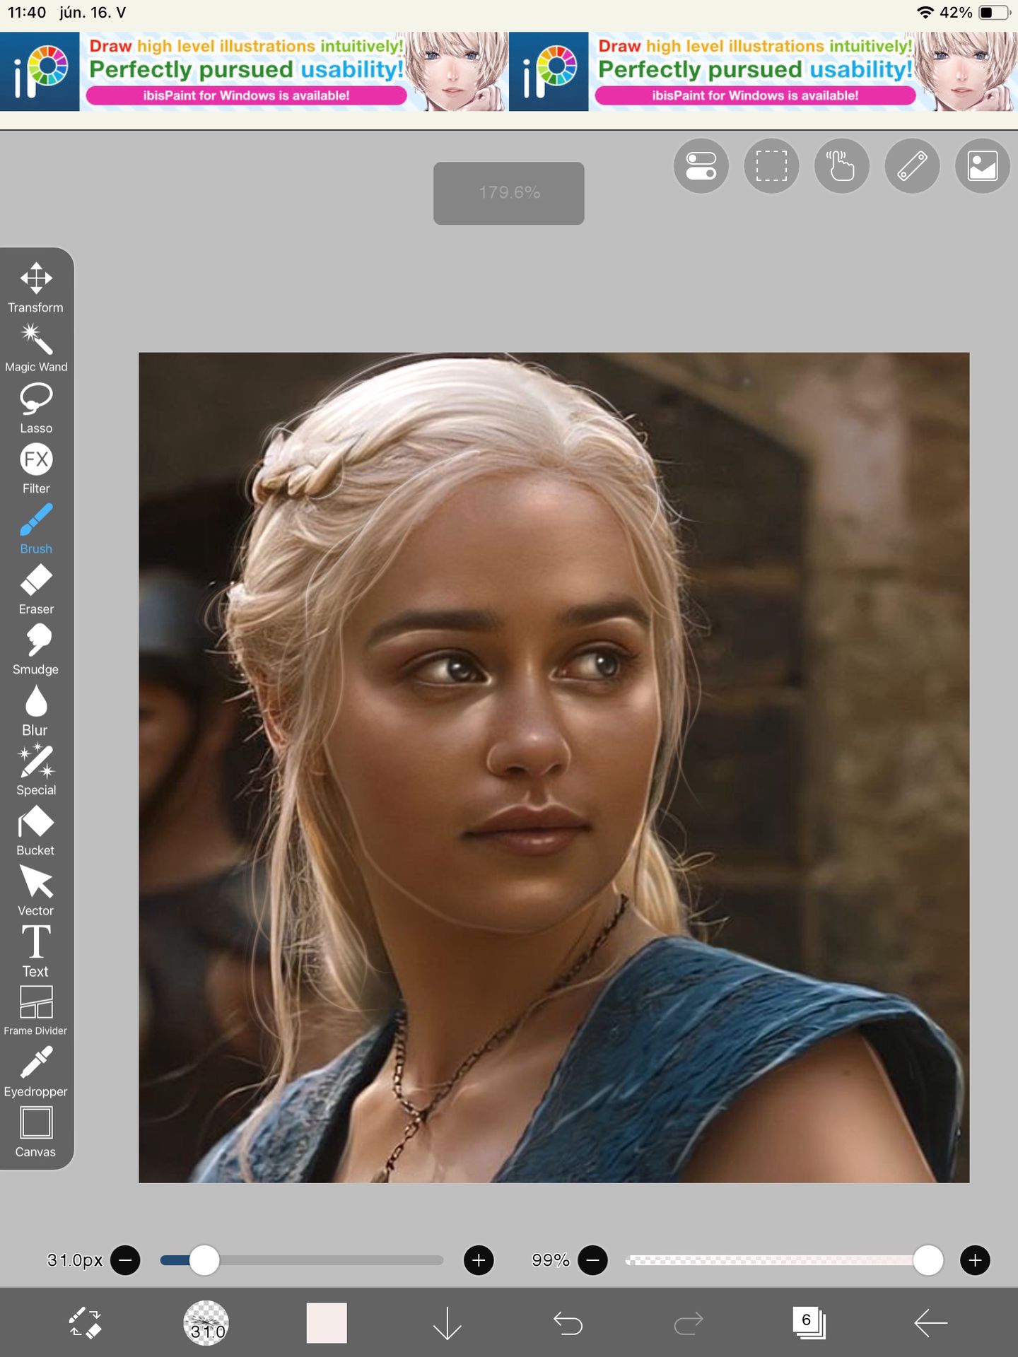Select the Blur tool
The image size is (1018, 1357).
[36, 710]
